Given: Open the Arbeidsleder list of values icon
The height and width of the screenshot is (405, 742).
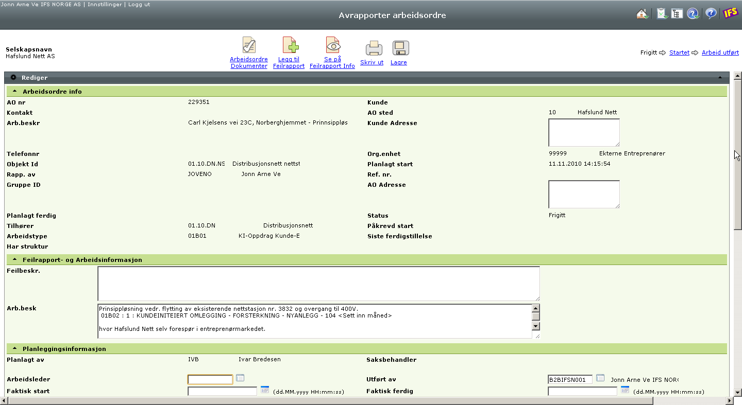Looking at the screenshot, I should [240, 378].
